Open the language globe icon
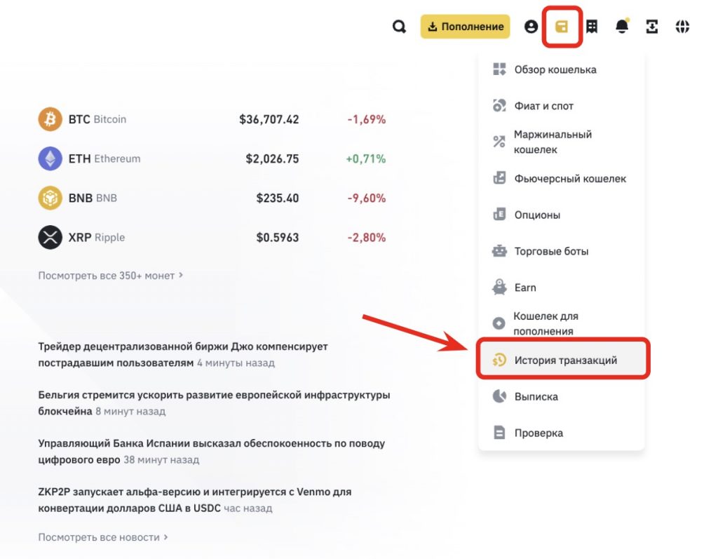Viewport: 718px width, 559px height. [x=683, y=27]
